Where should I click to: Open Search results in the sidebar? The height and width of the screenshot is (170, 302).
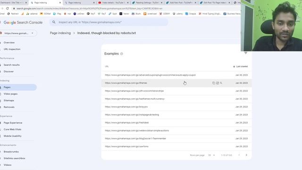coord(11,65)
